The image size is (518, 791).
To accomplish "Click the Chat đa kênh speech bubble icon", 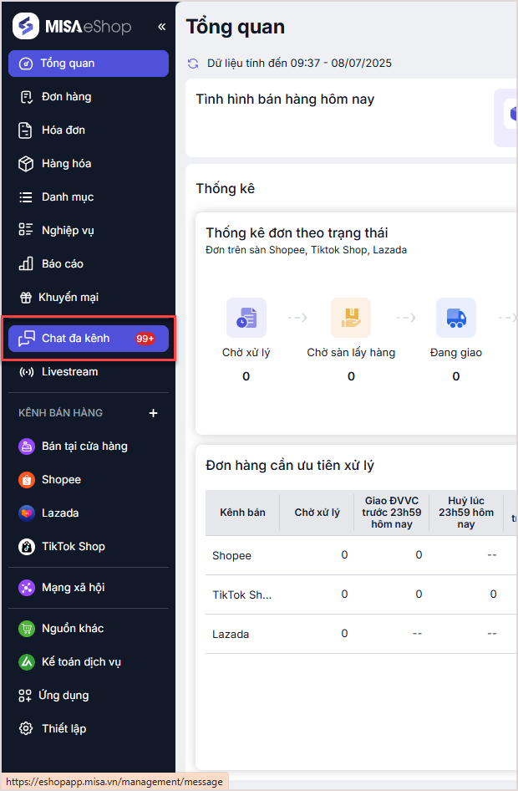I will click(x=26, y=339).
